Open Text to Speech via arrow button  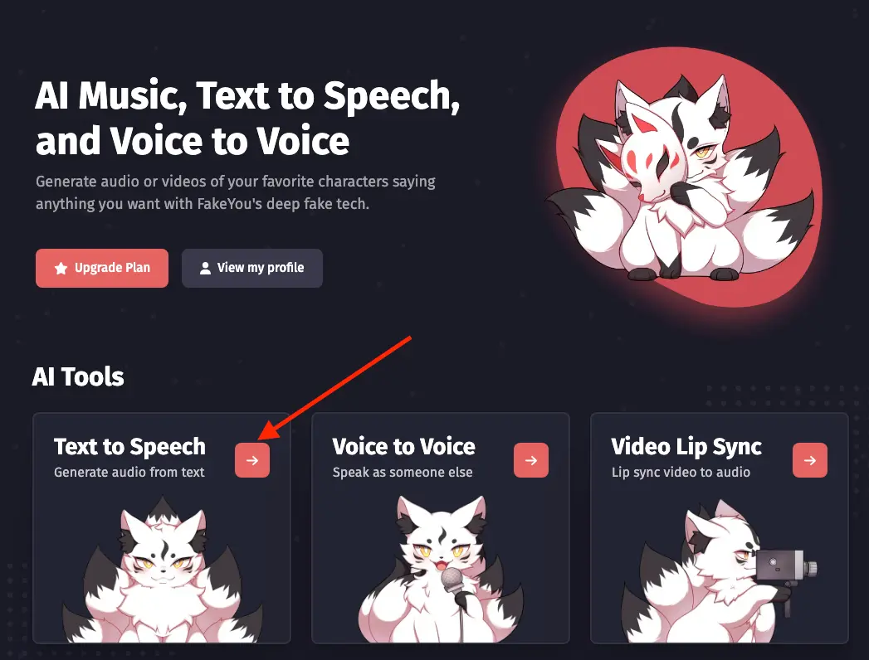click(252, 460)
